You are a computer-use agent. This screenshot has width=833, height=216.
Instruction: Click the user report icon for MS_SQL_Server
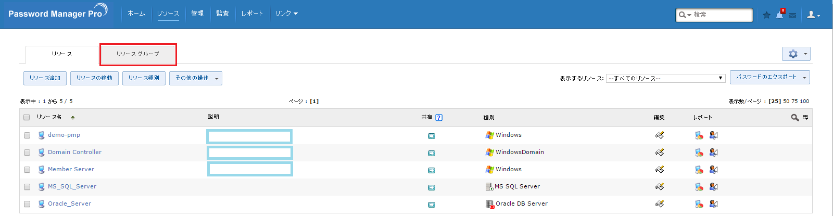pos(713,187)
